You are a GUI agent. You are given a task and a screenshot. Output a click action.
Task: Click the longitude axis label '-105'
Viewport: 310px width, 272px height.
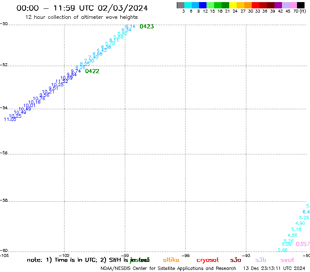4,256
